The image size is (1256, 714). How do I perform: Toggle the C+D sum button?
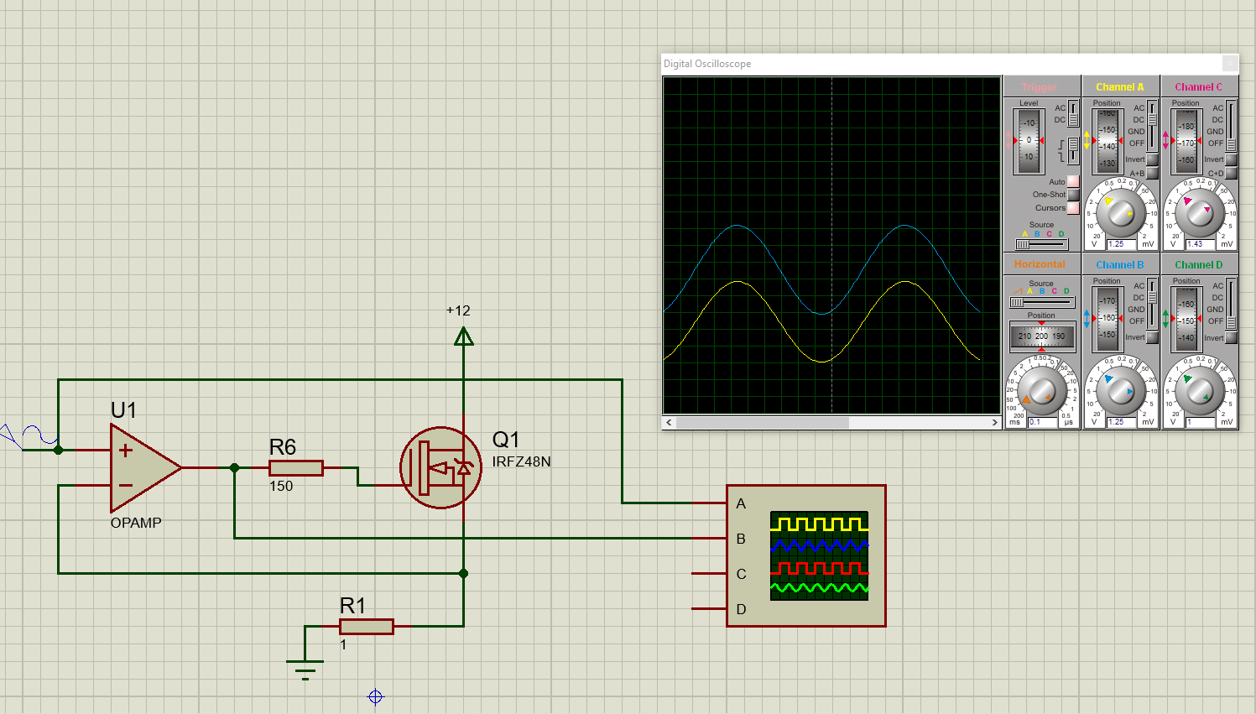point(1231,173)
